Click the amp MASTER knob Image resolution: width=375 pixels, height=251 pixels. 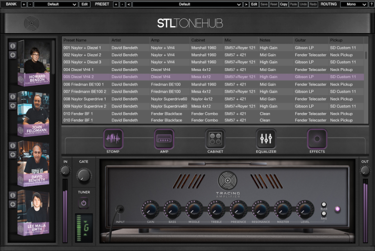(283, 209)
